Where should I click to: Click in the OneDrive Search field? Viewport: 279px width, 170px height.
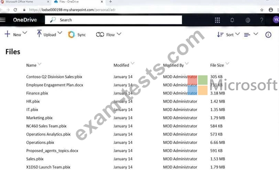[114, 20]
